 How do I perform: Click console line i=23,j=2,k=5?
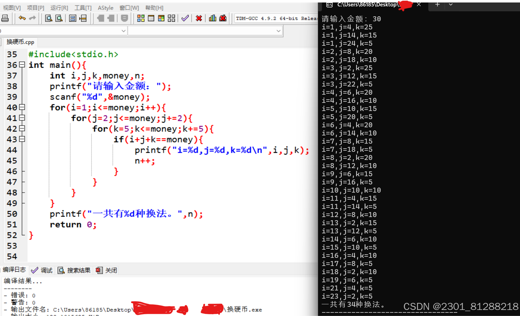347,296
